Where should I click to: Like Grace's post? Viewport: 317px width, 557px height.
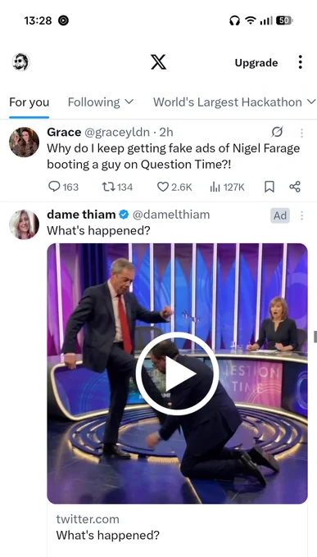174,187
